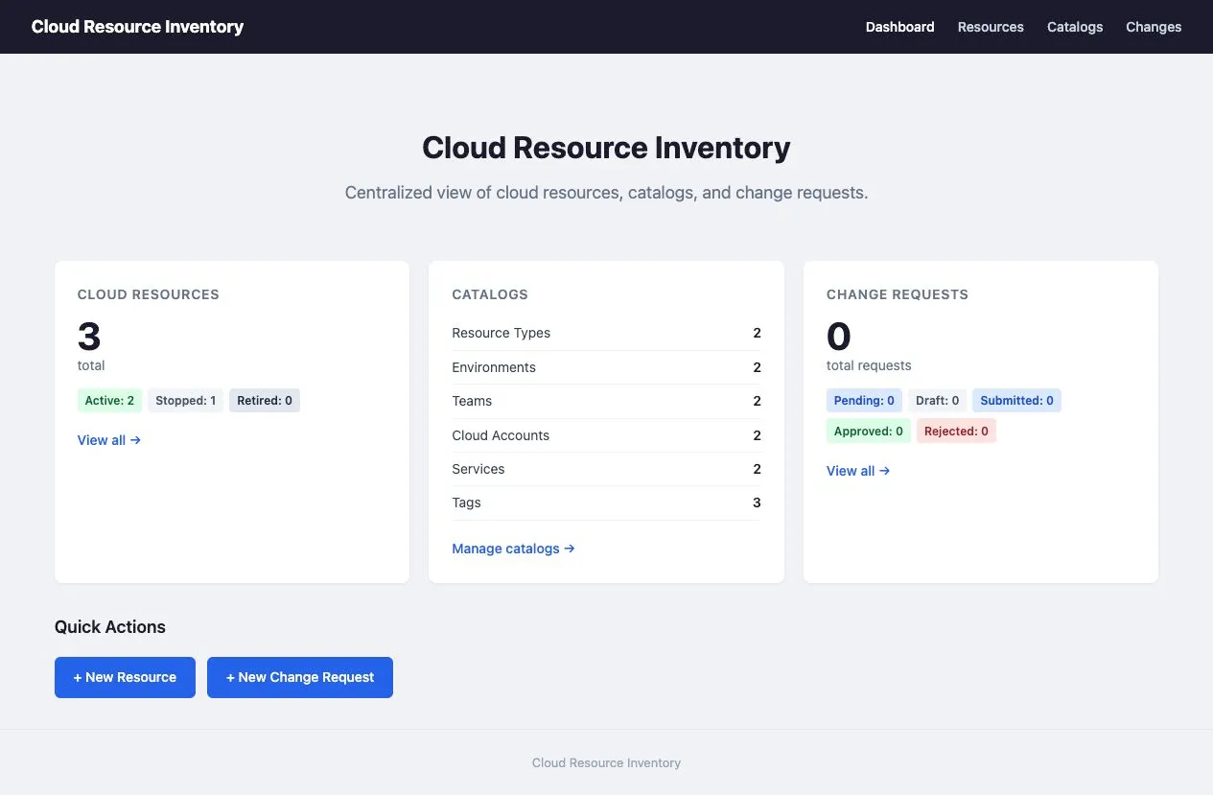Click the CLOUD RESOURCES card heading
Image resolution: width=1213 pixels, height=795 pixels.
pyautogui.click(x=149, y=294)
